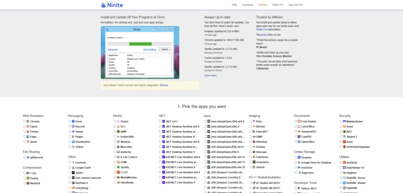Tick the SumatraPDF checkbox
Screen dimensions: 403x193
(296, 131)
